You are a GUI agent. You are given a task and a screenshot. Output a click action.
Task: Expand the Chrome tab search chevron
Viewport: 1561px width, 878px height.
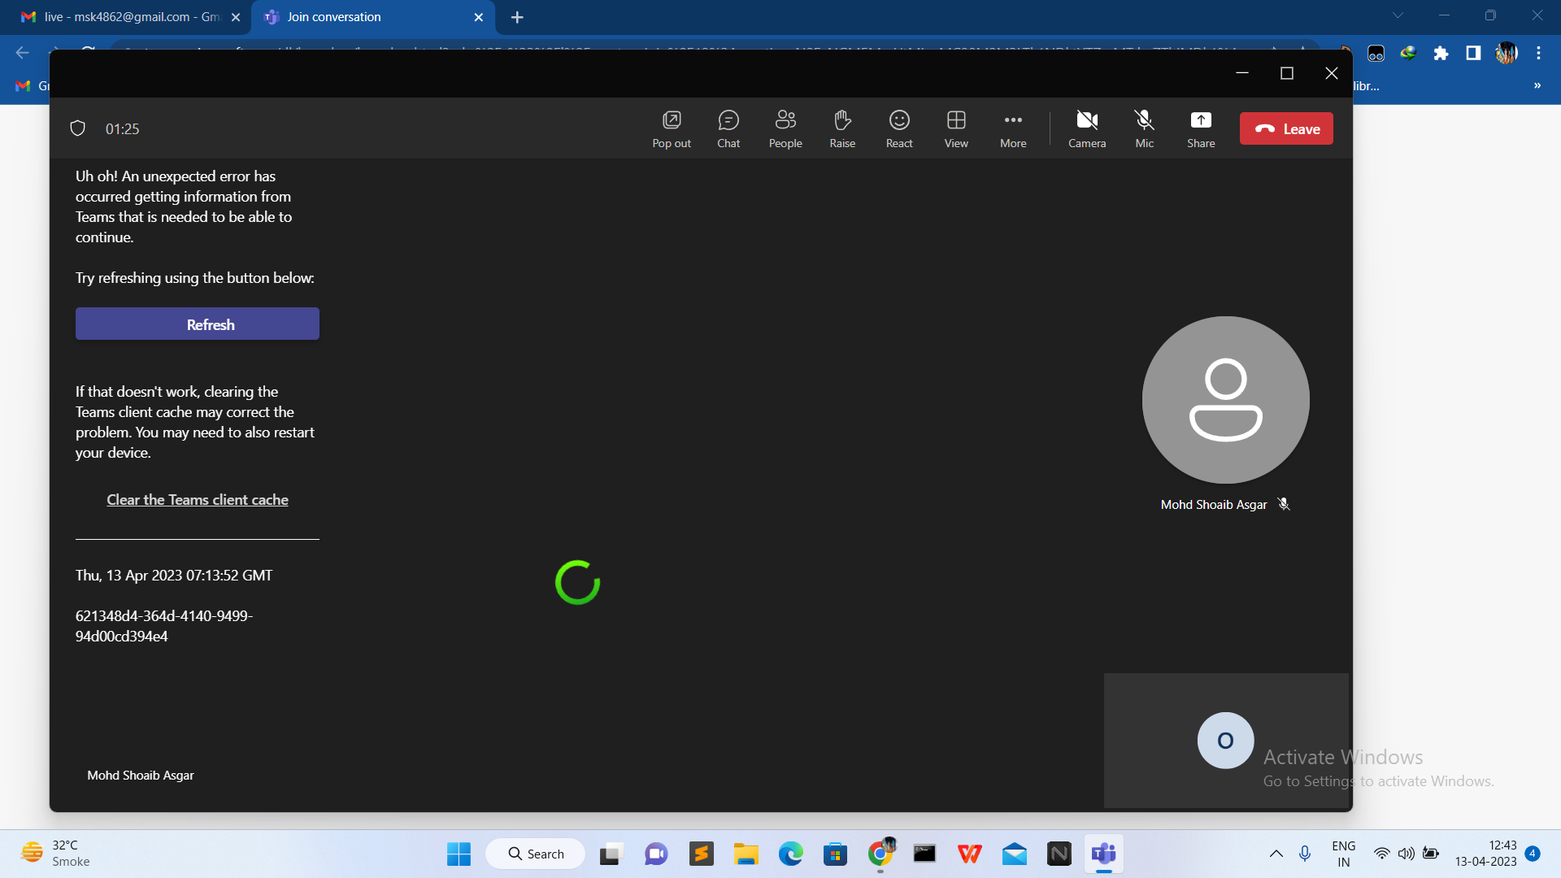[x=1398, y=15]
